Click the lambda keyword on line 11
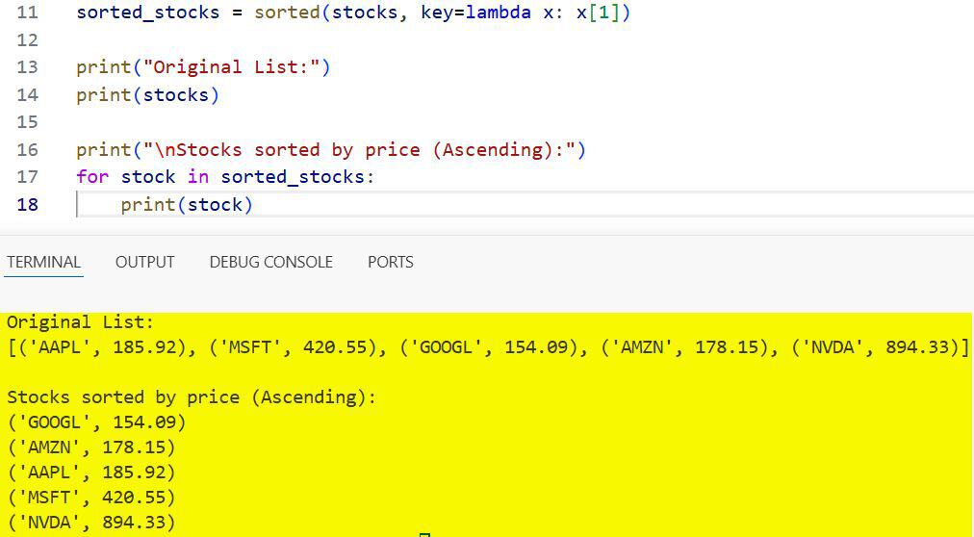The height and width of the screenshot is (537, 974). click(x=499, y=13)
